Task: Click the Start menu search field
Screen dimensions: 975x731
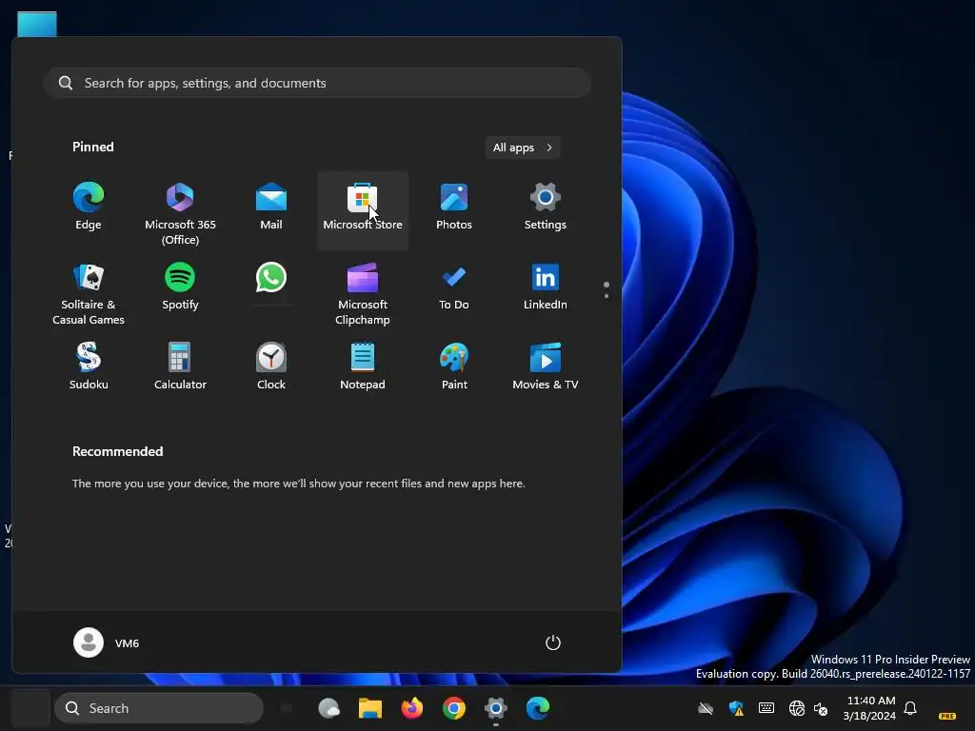Action: point(317,83)
